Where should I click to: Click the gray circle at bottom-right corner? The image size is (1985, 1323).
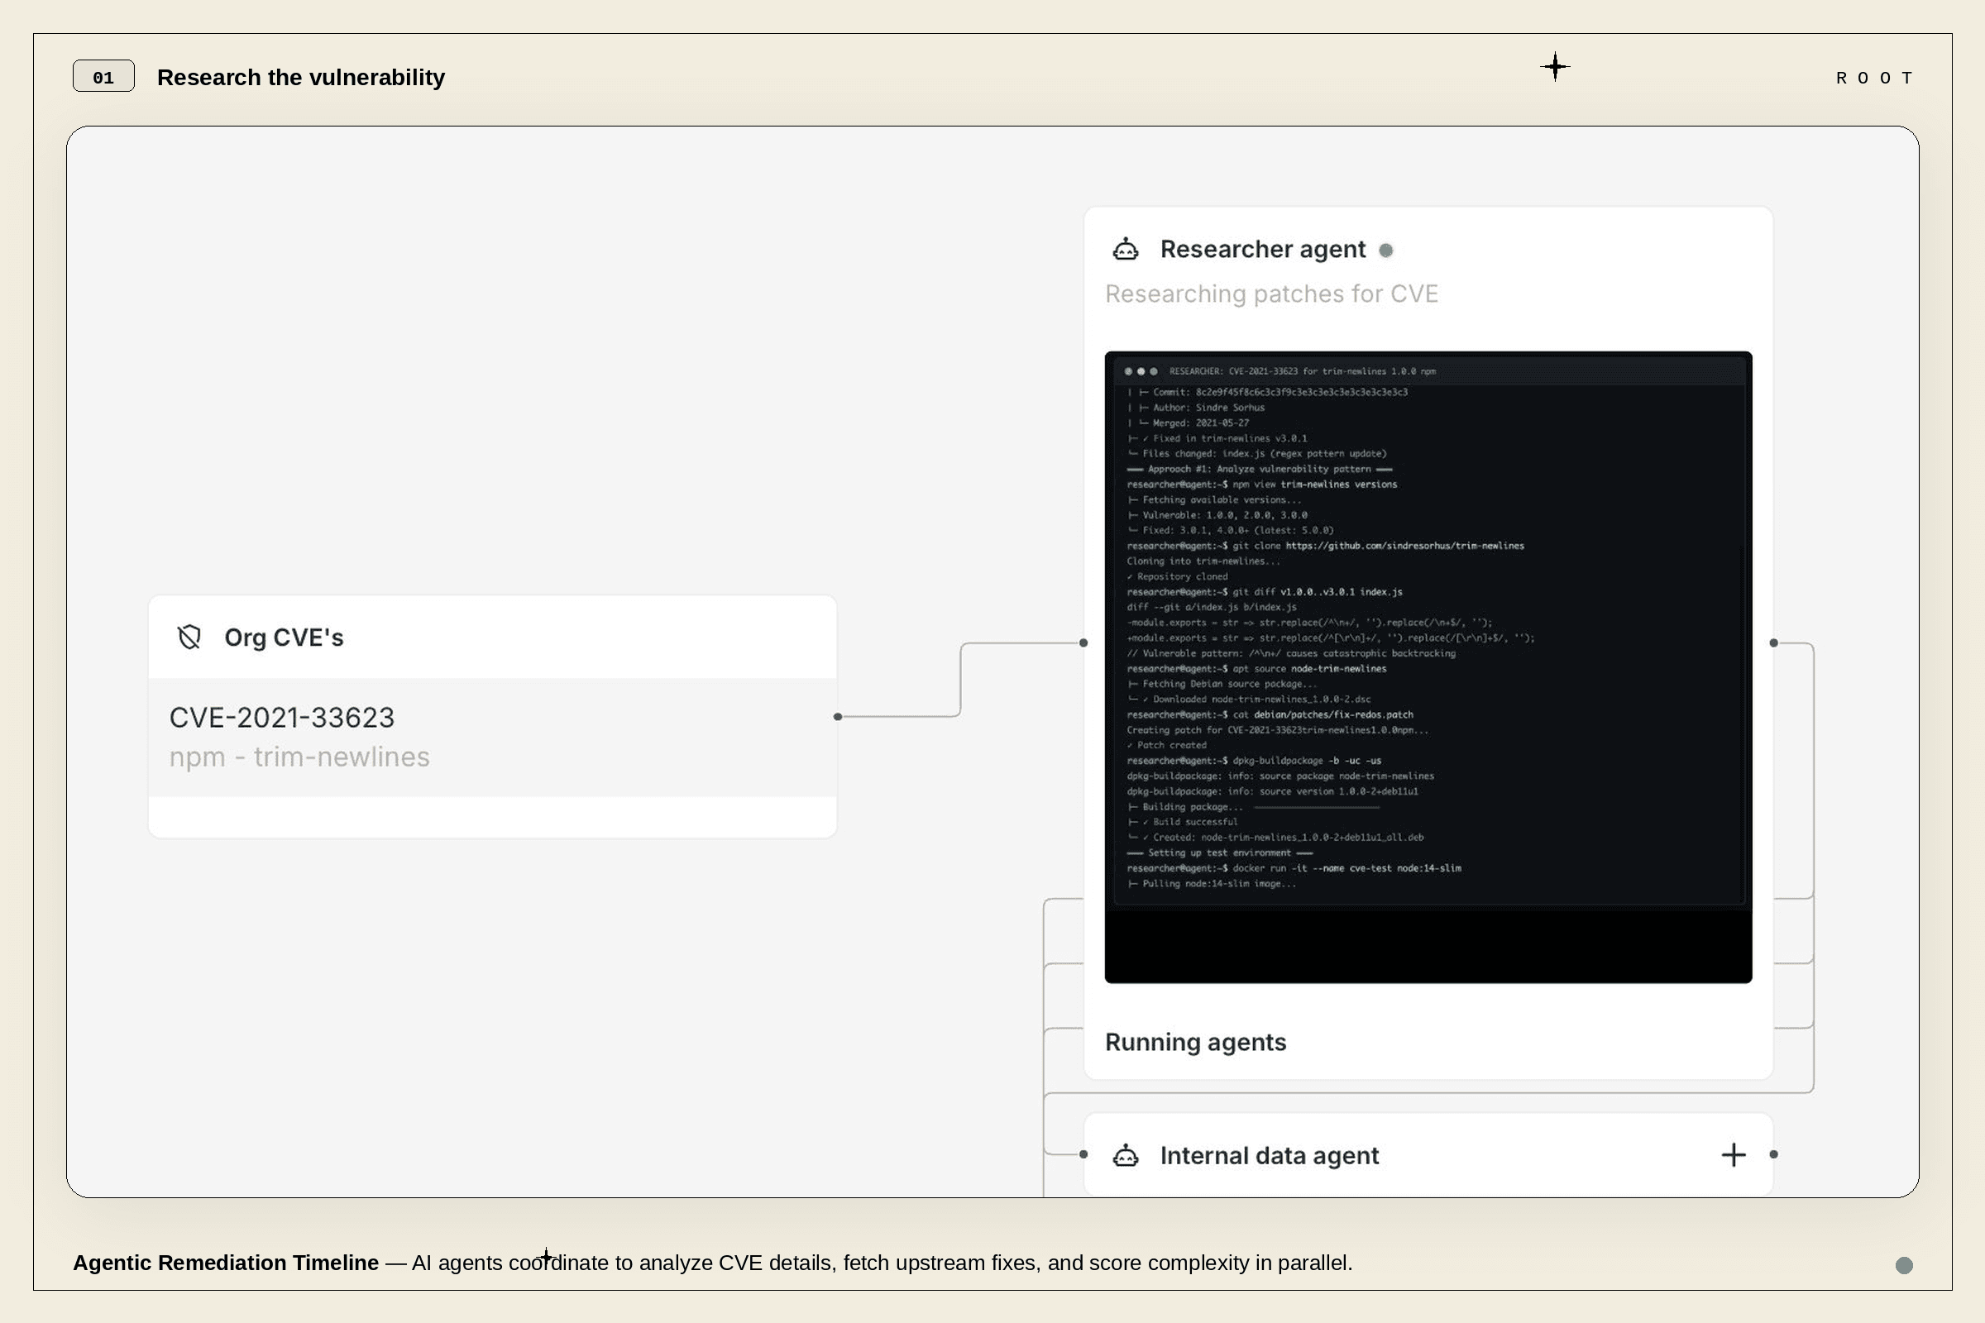[1904, 1265]
